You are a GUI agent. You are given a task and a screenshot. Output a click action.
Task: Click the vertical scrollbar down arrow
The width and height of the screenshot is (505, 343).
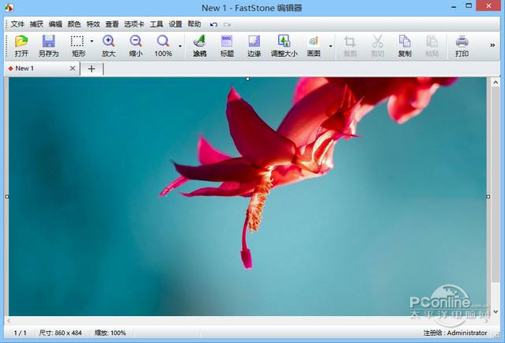coord(496,311)
